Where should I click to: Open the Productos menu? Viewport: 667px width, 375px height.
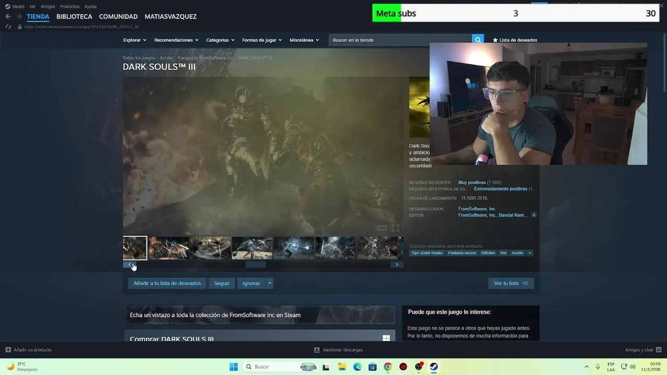click(x=70, y=6)
